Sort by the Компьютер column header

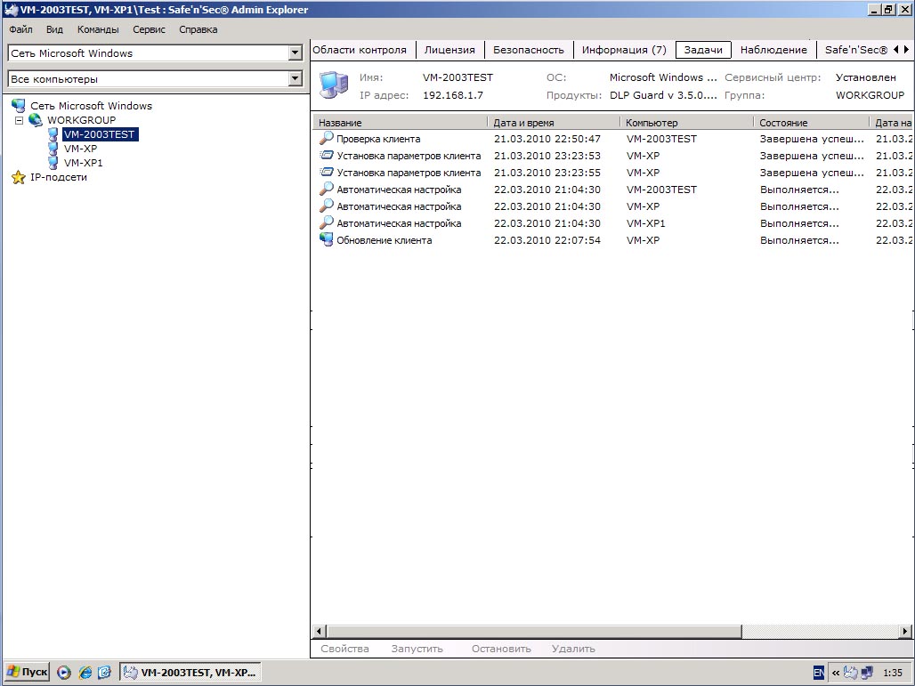coord(687,123)
